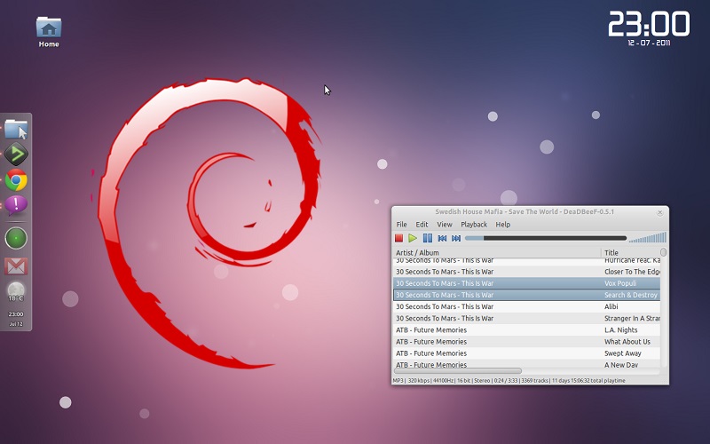Adjust the DeaDBeeF volume bar

click(x=648, y=237)
